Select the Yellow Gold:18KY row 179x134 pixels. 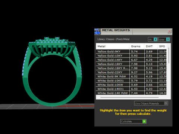click(131, 64)
